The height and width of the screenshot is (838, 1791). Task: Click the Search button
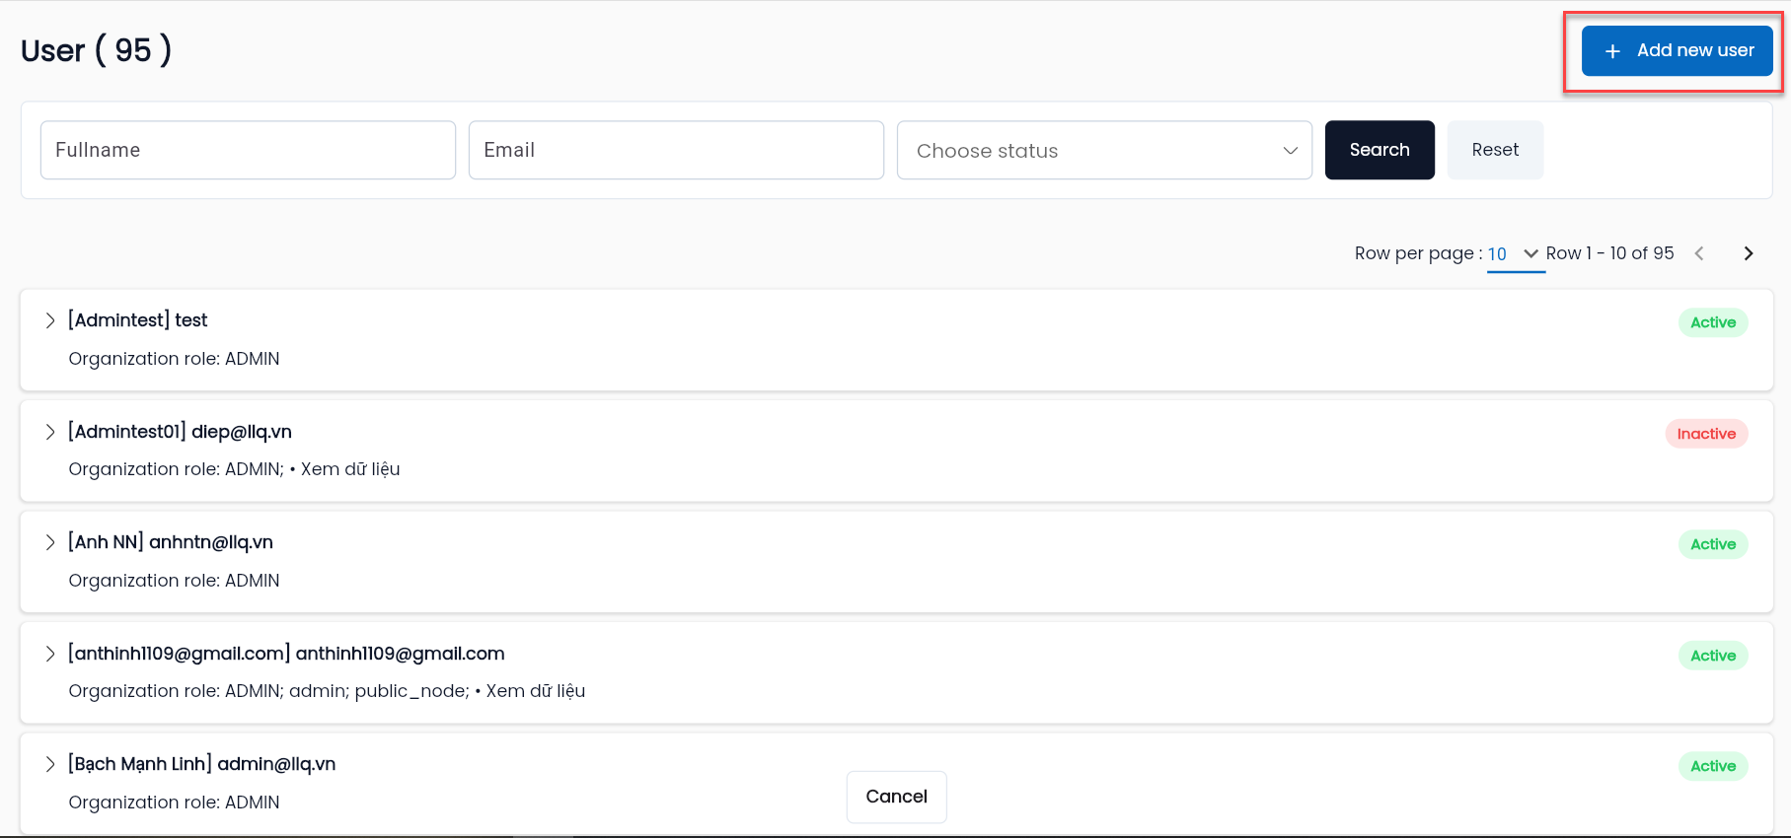point(1380,150)
